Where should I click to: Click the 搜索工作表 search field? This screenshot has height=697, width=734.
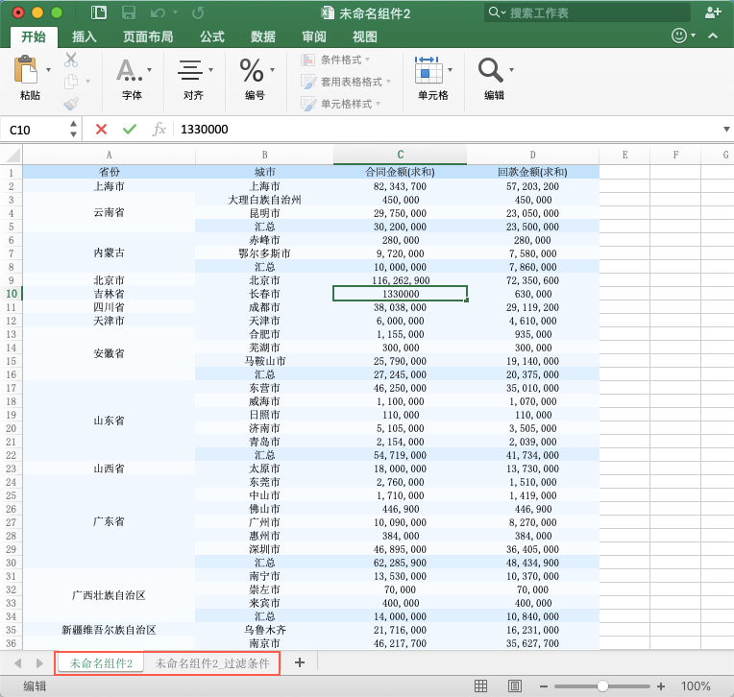pyautogui.click(x=587, y=12)
